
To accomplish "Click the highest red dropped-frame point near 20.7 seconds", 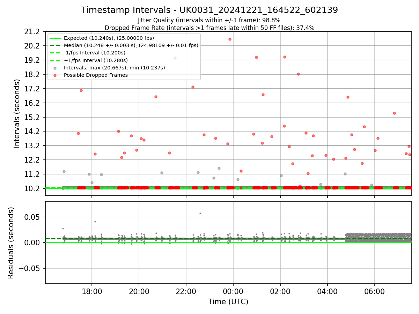I will [x=230, y=39].
